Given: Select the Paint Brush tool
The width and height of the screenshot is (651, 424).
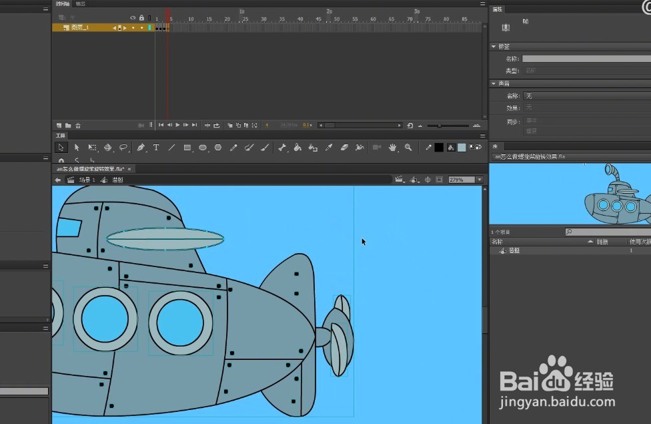Looking at the screenshot, I should tap(249, 147).
